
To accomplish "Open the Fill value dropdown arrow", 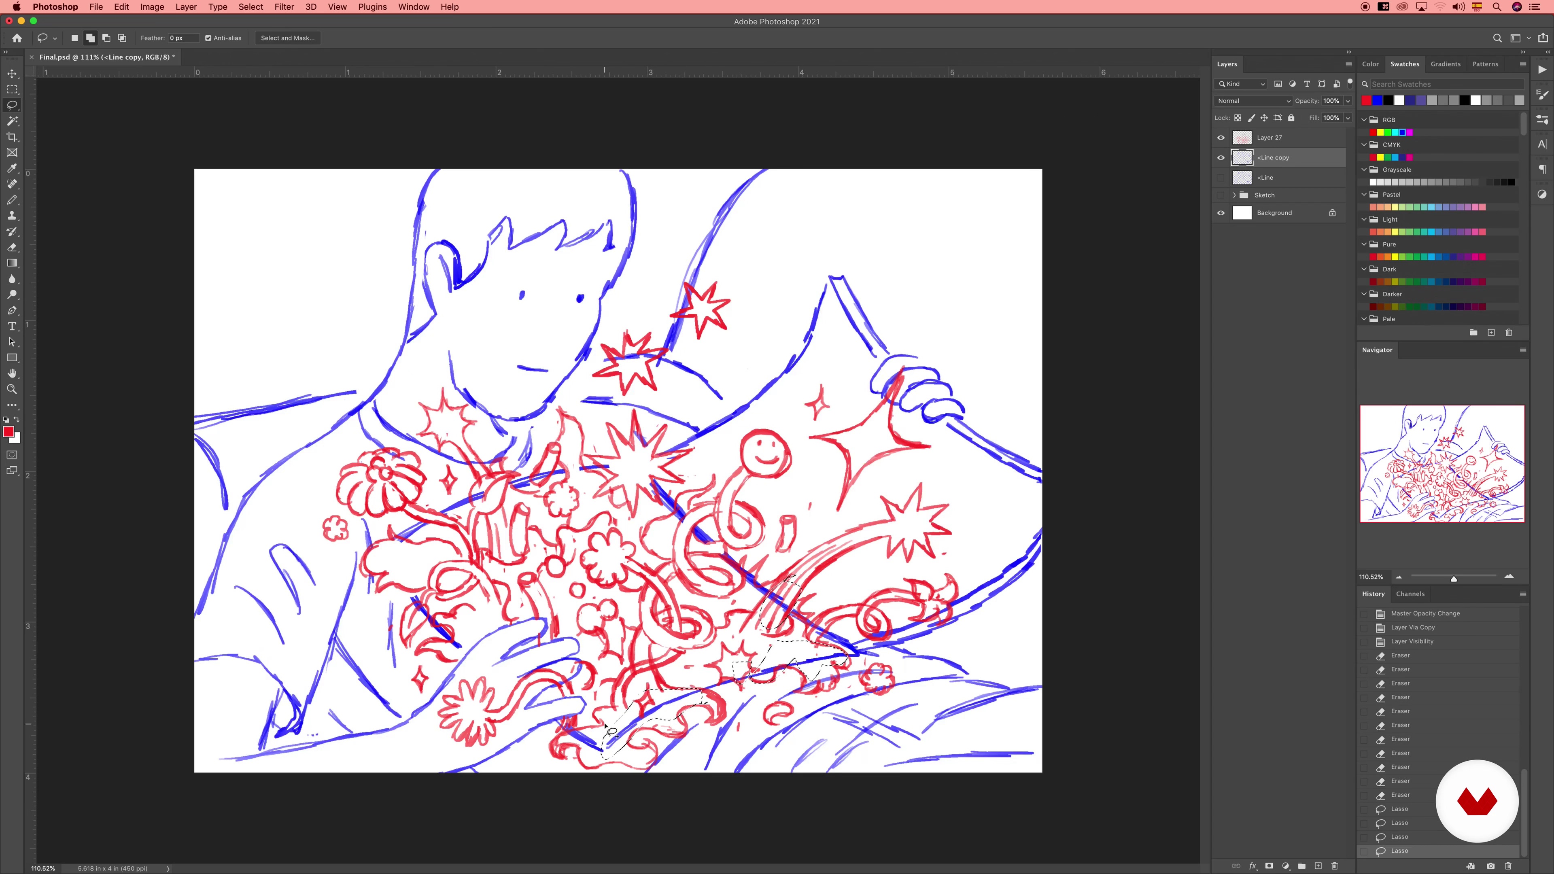I will (x=1348, y=118).
